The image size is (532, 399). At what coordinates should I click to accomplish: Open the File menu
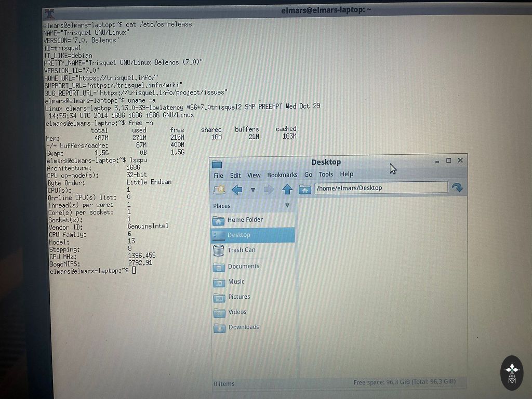click(219, 176)
